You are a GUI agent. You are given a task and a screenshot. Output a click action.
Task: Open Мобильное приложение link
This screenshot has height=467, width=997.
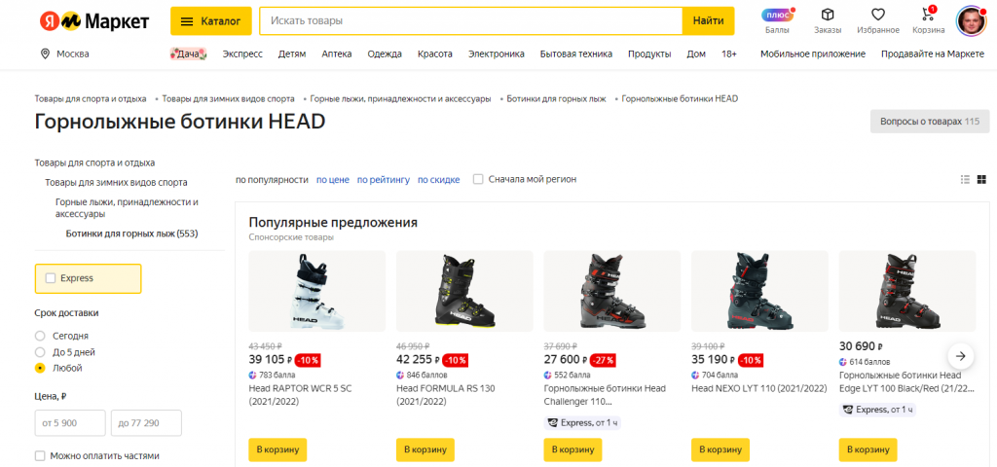[813, 54]
